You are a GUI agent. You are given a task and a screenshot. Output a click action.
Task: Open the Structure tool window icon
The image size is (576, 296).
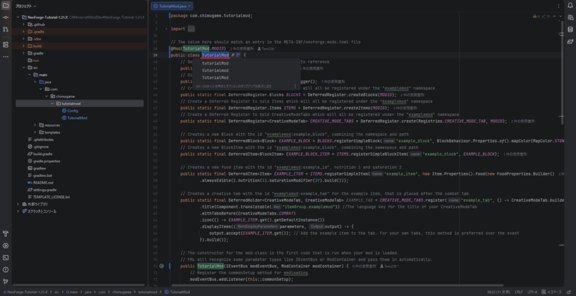(x=6, y=44)
